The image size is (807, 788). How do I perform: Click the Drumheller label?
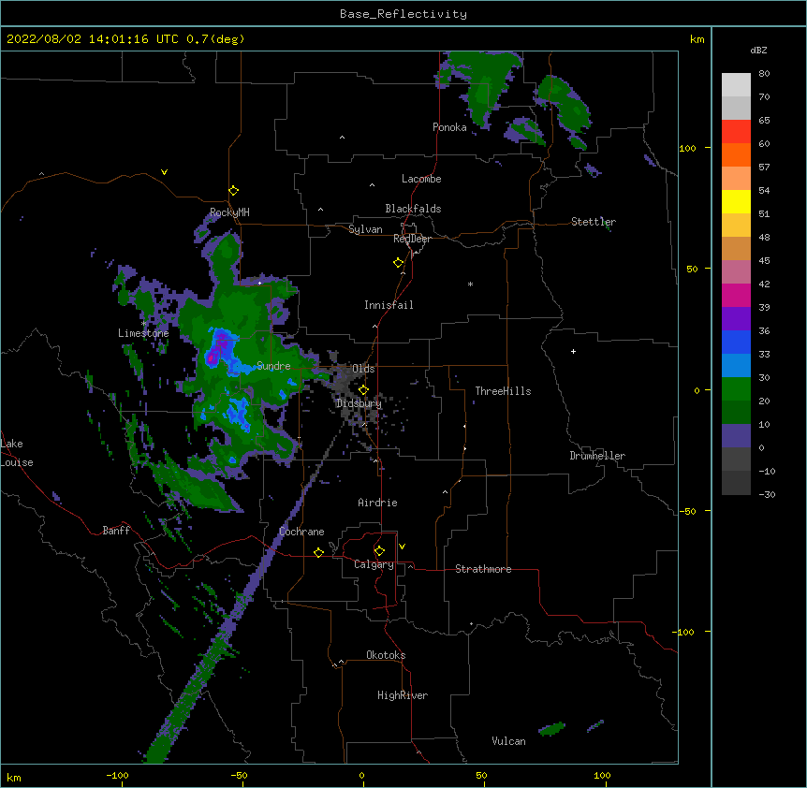[597, 456]
